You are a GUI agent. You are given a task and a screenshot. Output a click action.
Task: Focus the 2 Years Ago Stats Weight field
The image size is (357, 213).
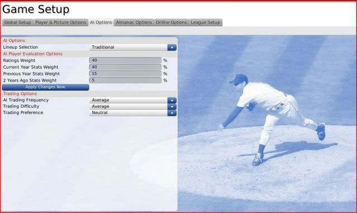tap(125, 80)
